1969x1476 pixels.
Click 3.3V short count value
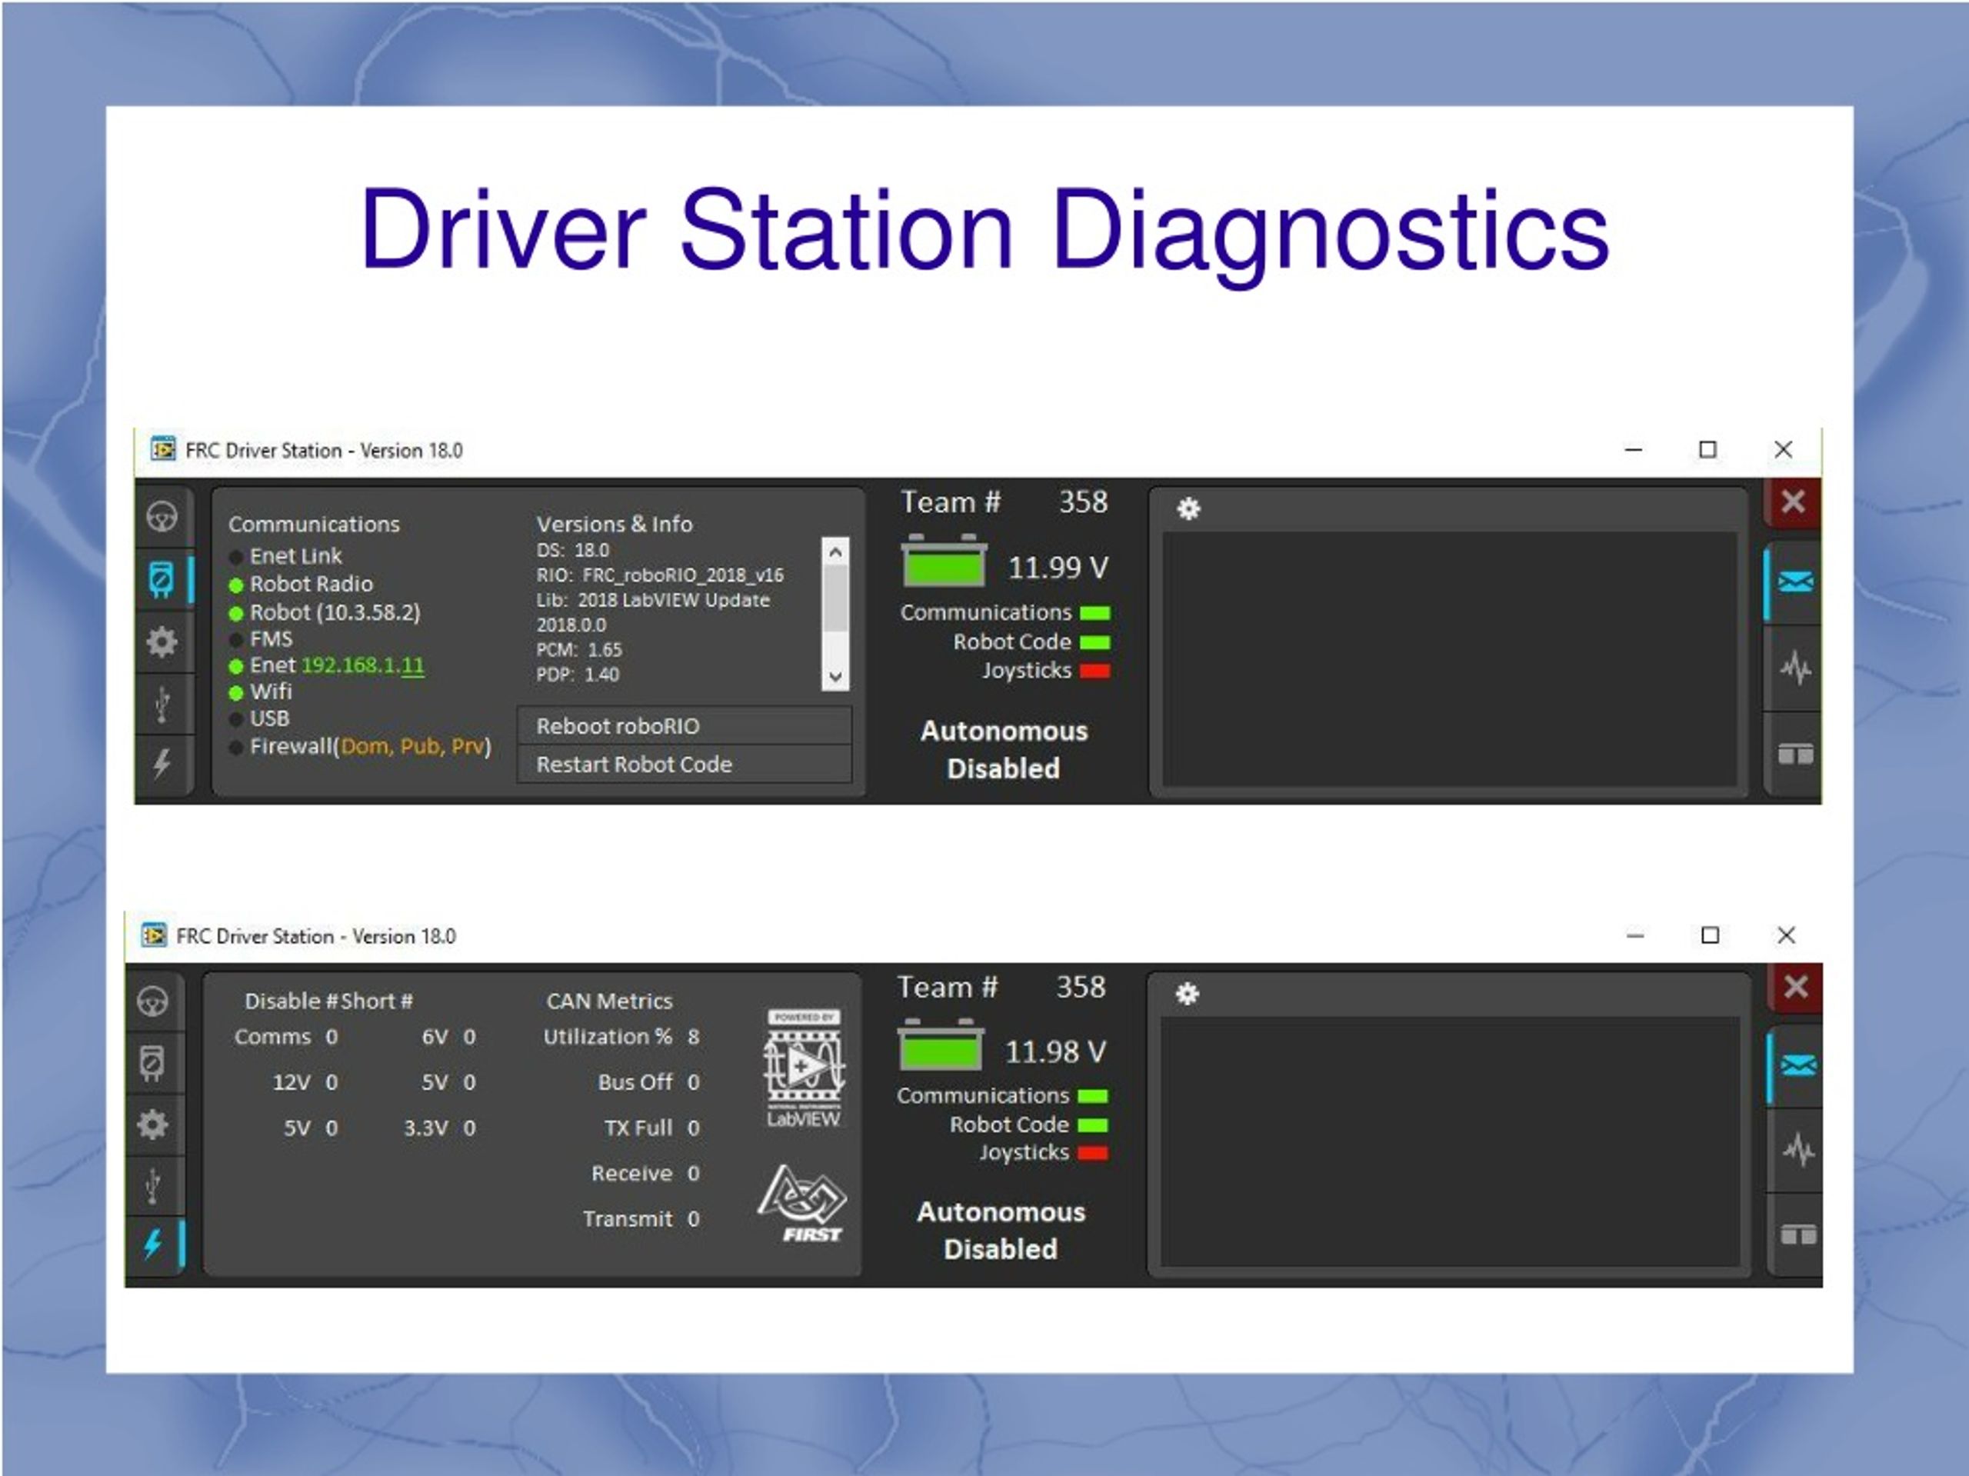pyautogui.click(x=469, y=1128)
